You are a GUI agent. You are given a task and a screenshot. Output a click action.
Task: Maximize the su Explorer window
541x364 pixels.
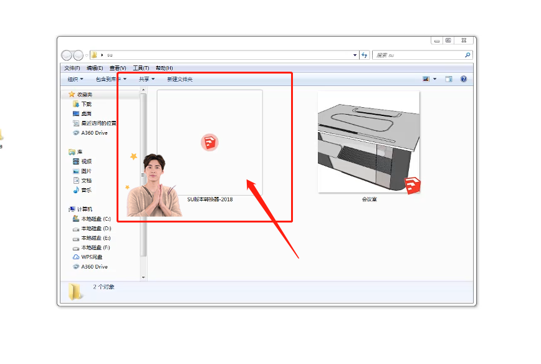(448, 41)
